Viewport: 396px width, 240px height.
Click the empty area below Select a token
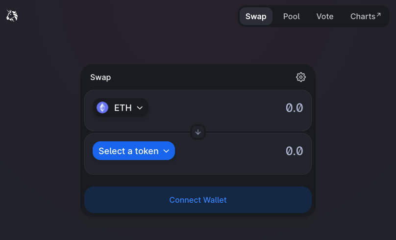pyautogui.click(x=134, y=167)
